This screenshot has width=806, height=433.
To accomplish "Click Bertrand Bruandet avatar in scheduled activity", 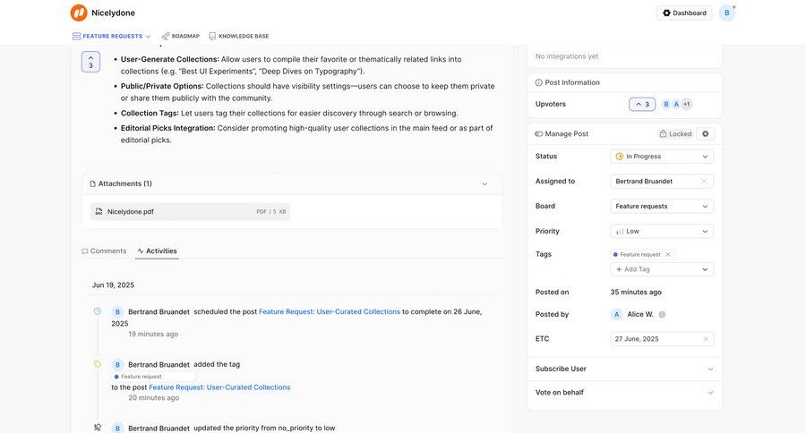I will (117, 312).
